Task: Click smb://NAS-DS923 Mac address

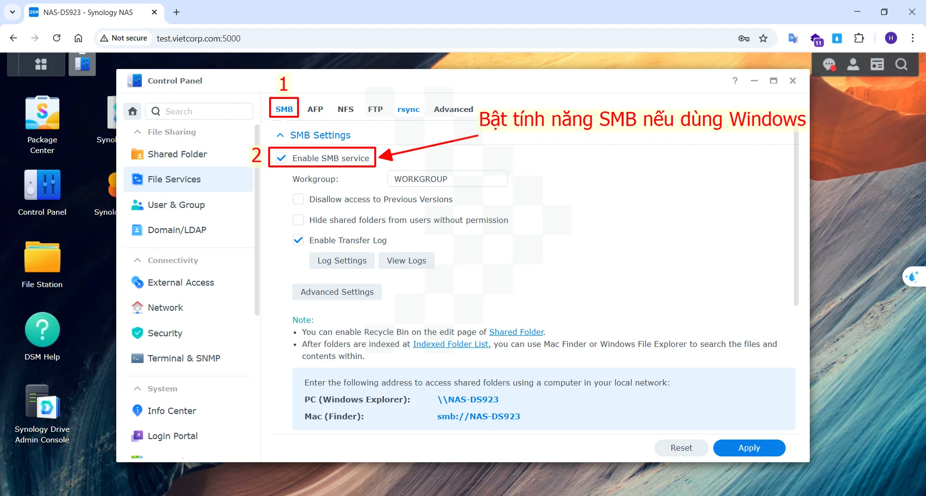Action: (478, 416)
